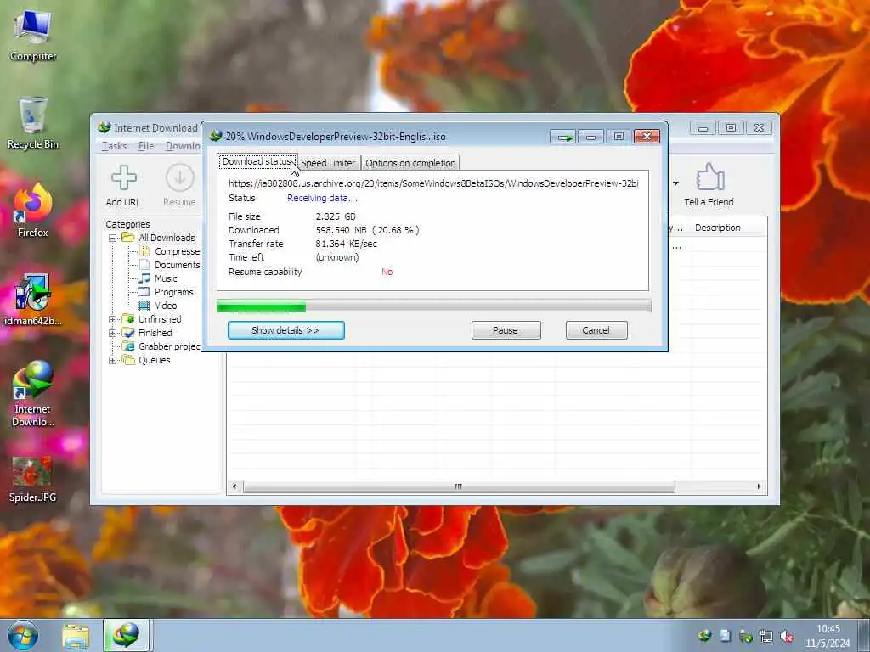Click the IDM taskbar button

click(126, 635)
